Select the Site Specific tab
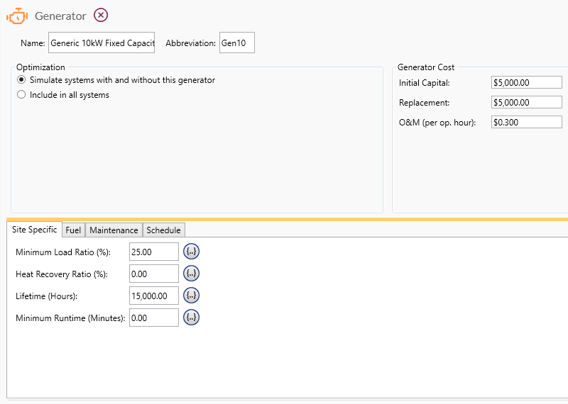The width and height of the screenshot is (568, 404). tap(35, 230)
